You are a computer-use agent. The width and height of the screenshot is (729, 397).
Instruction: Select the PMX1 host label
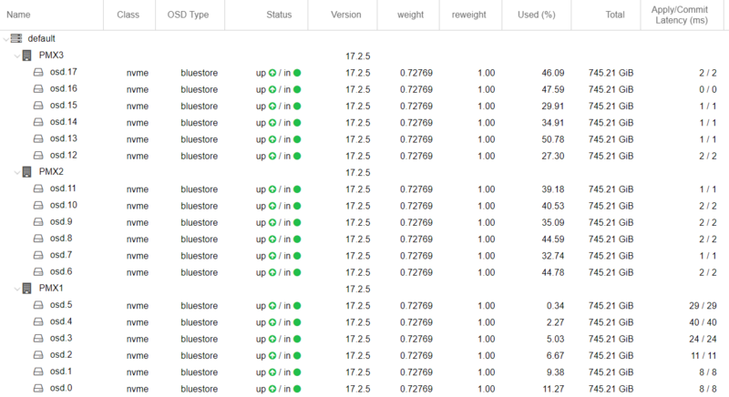(x=51, y=289)
